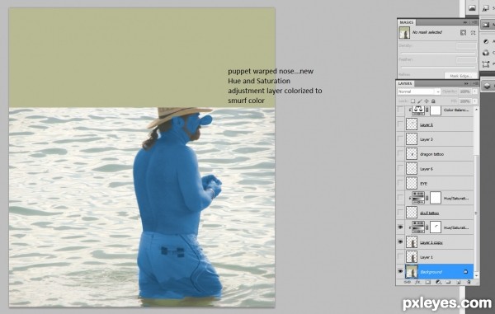Select the dragon tattoo layer name
495x314 pixels.
pos(431,154)
